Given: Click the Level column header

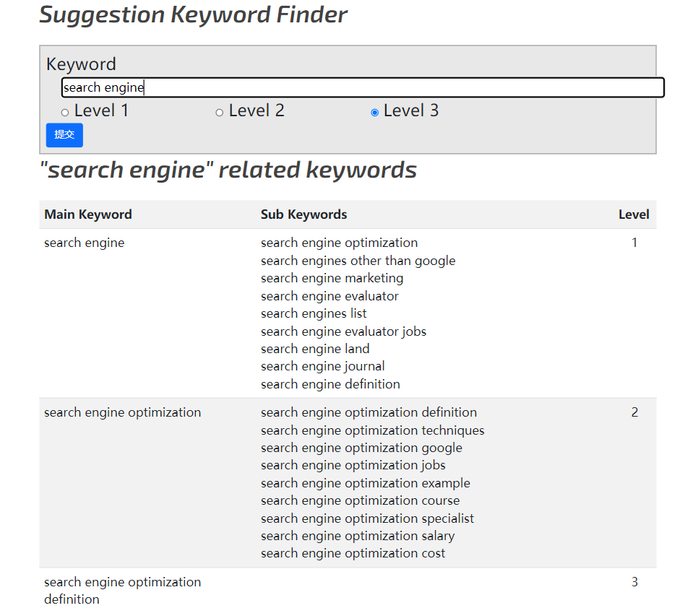Looking at the screenshot, I should [x=633, y=214].
